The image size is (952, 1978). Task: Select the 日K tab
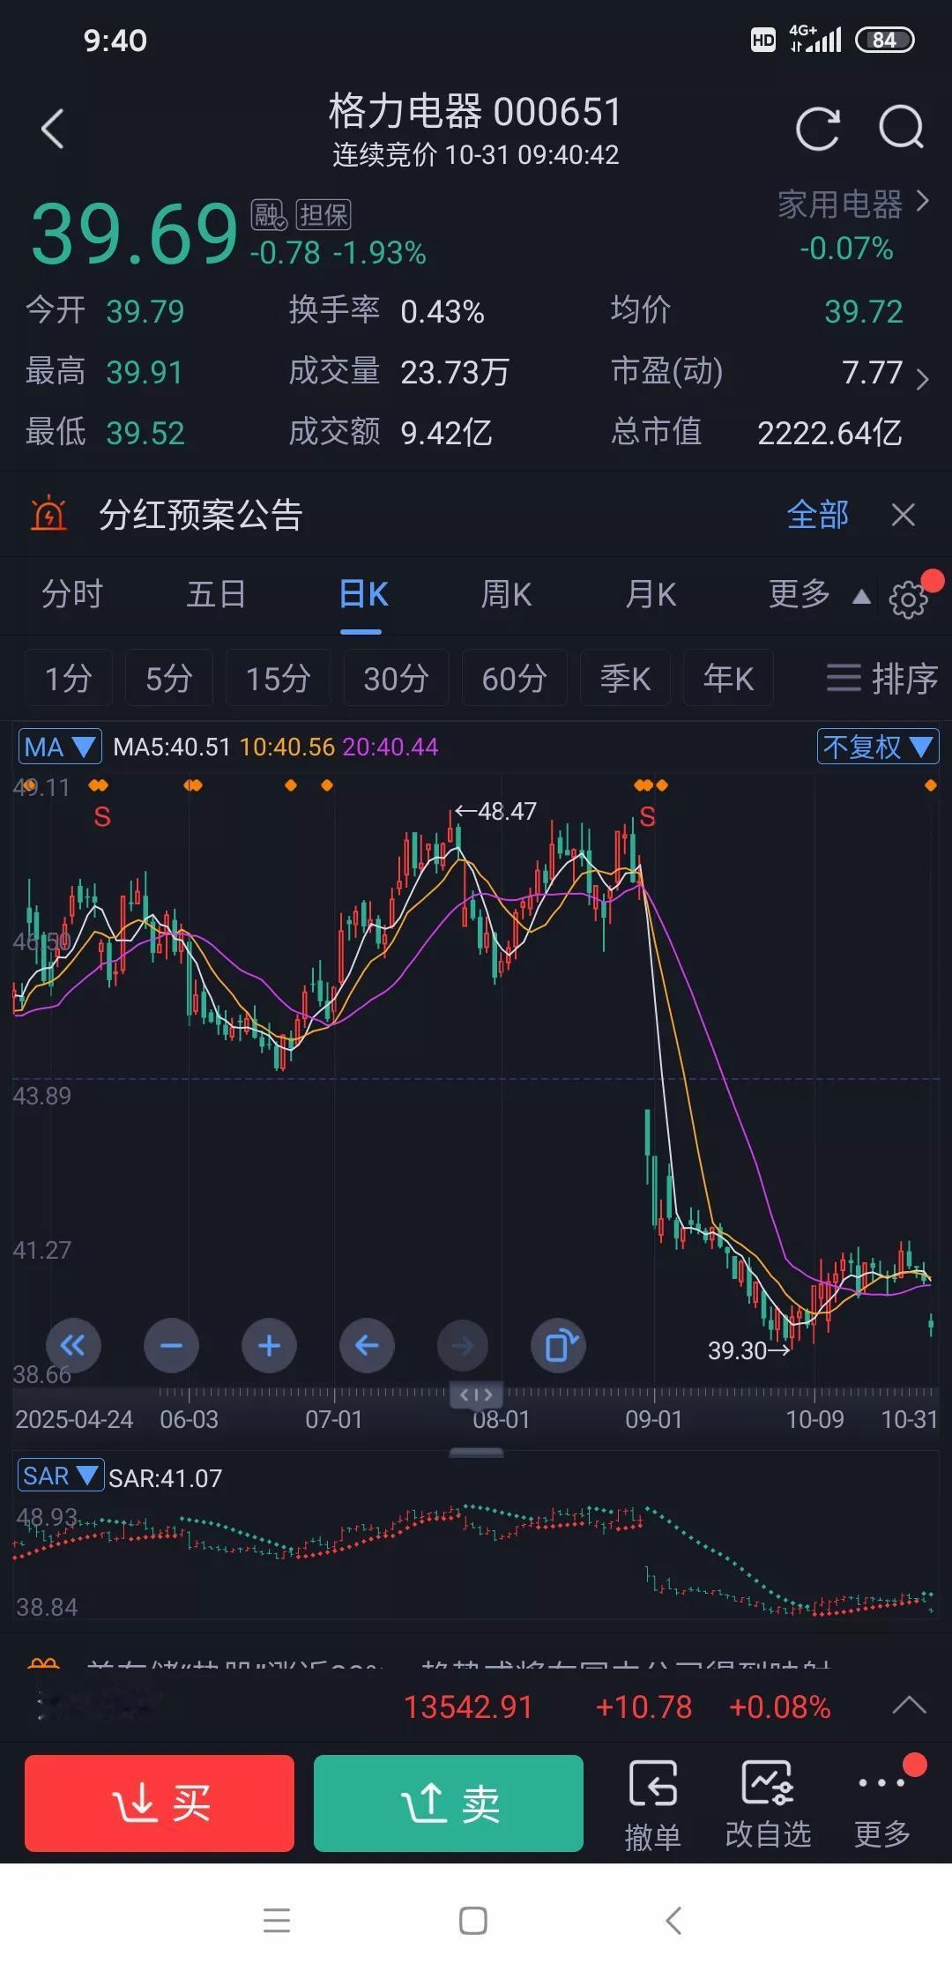363,594
